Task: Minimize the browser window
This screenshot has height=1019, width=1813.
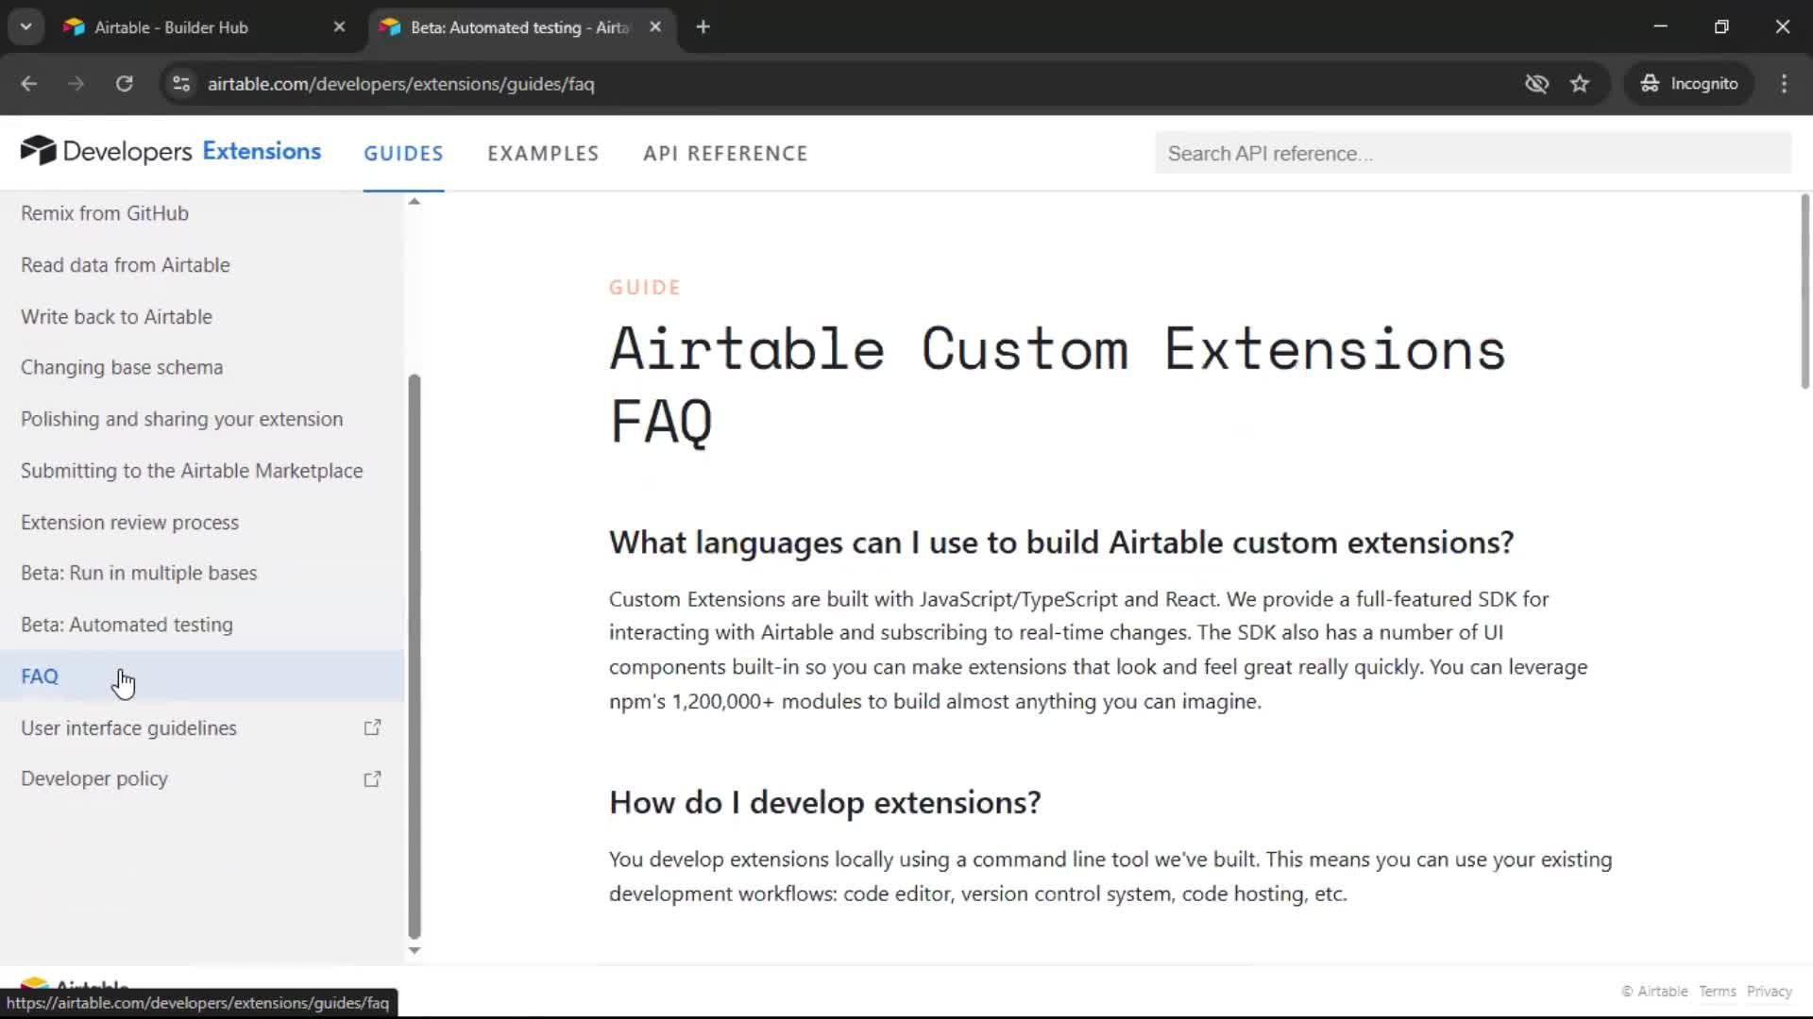Action: tap(1660, 27)
